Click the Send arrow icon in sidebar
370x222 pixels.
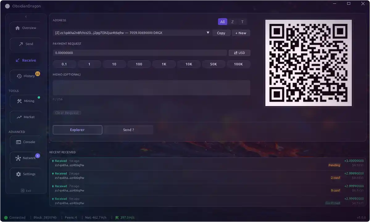coord(21,44)
